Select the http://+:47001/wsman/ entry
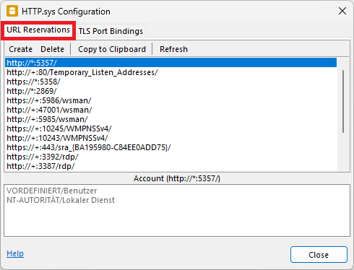Screen dimensions: 354x270 click(170, 110)
